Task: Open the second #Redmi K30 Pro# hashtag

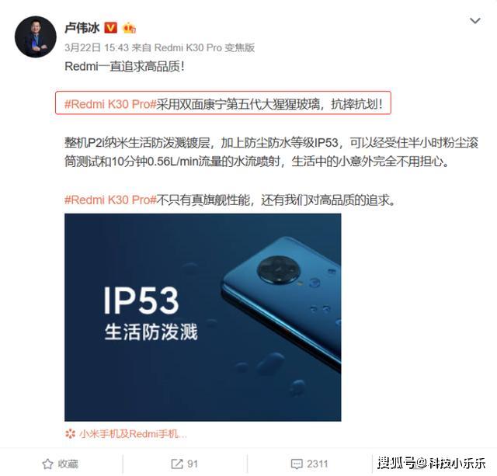Action: (x=110, y=200)
